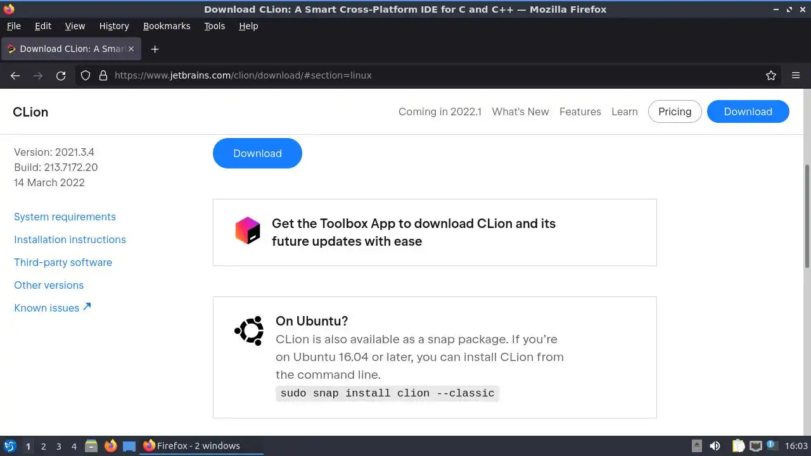Click Download button in site header
Image resolution: width=811 pixels, height=456 pixels.
748,111
